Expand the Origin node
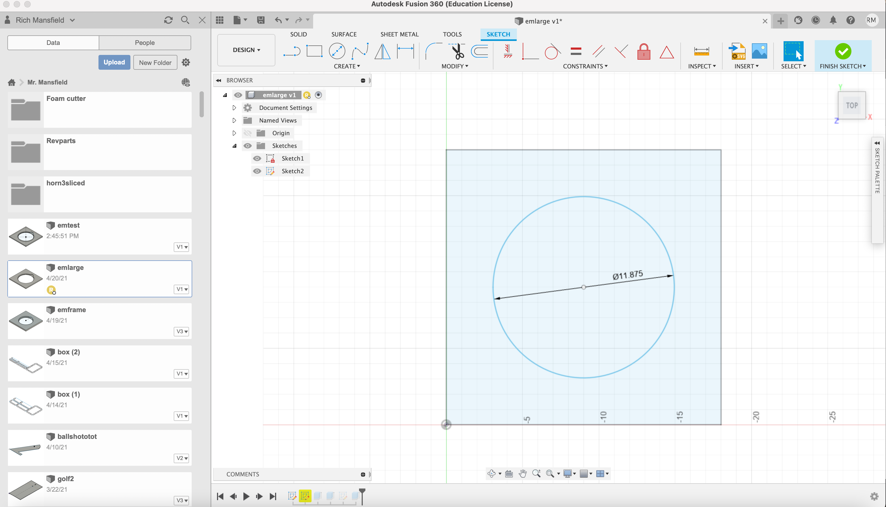The image size is (886, 507). click(234, 133)
